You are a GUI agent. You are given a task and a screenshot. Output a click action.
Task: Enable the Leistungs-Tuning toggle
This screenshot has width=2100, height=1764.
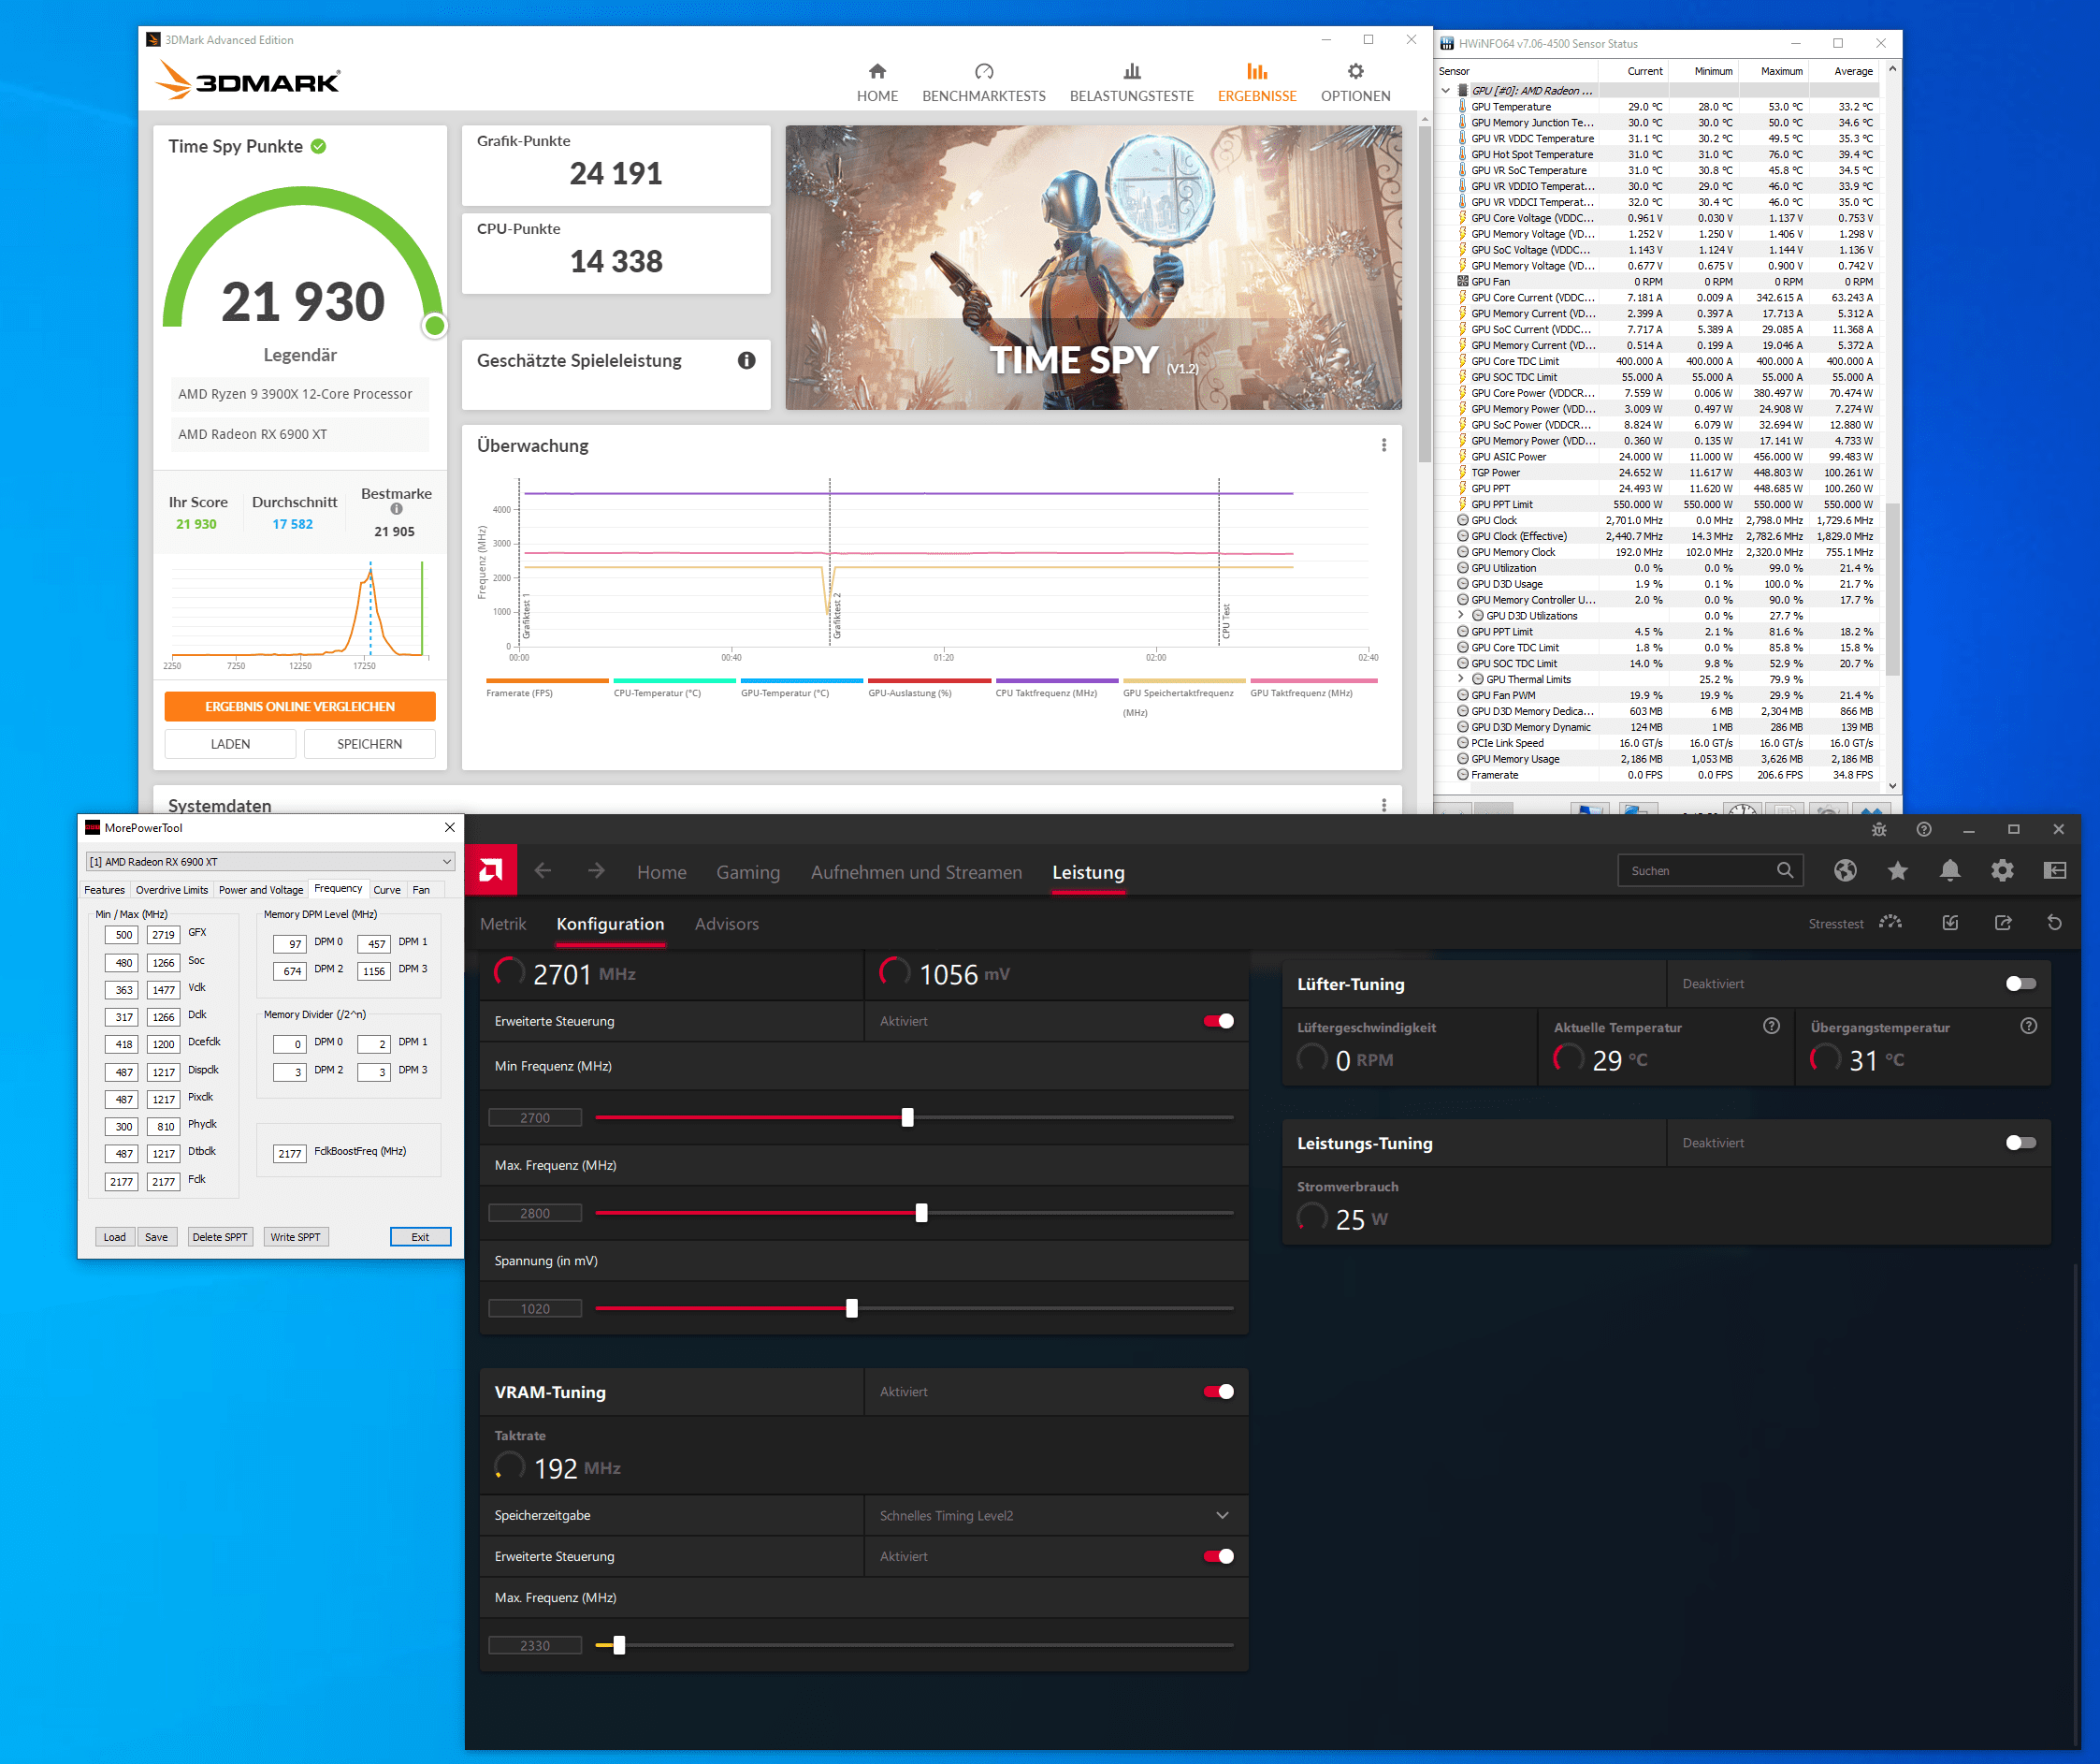2020,1143
